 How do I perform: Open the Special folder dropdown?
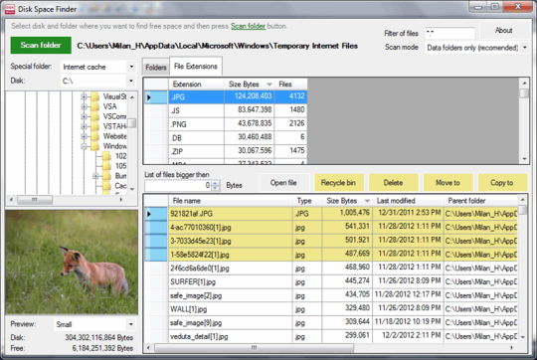[131, 67]
